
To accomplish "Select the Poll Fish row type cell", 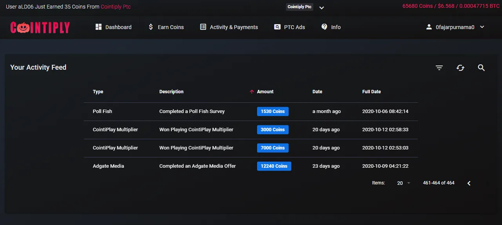I will coord(102,111).
